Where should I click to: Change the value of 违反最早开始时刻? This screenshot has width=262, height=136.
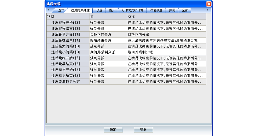pos(108,34)
